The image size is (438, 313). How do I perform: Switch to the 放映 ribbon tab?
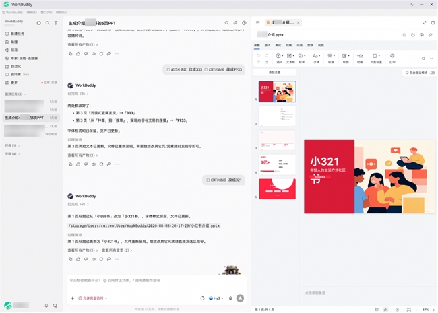[311, 45]
